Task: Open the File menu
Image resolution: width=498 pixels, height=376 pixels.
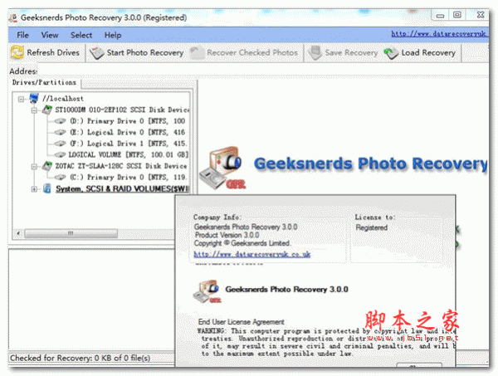Action: (x=22, y=35)
